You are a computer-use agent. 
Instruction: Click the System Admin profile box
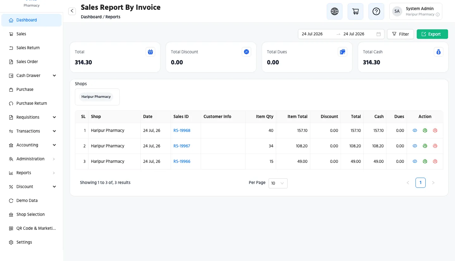coord(416,11)
